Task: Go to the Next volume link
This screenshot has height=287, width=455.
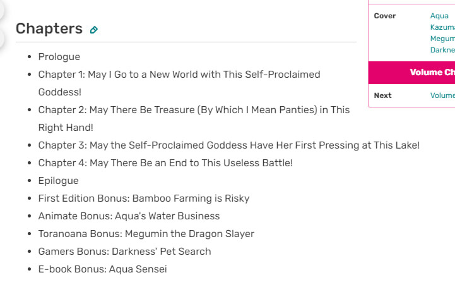Action: tap(442, 95)
